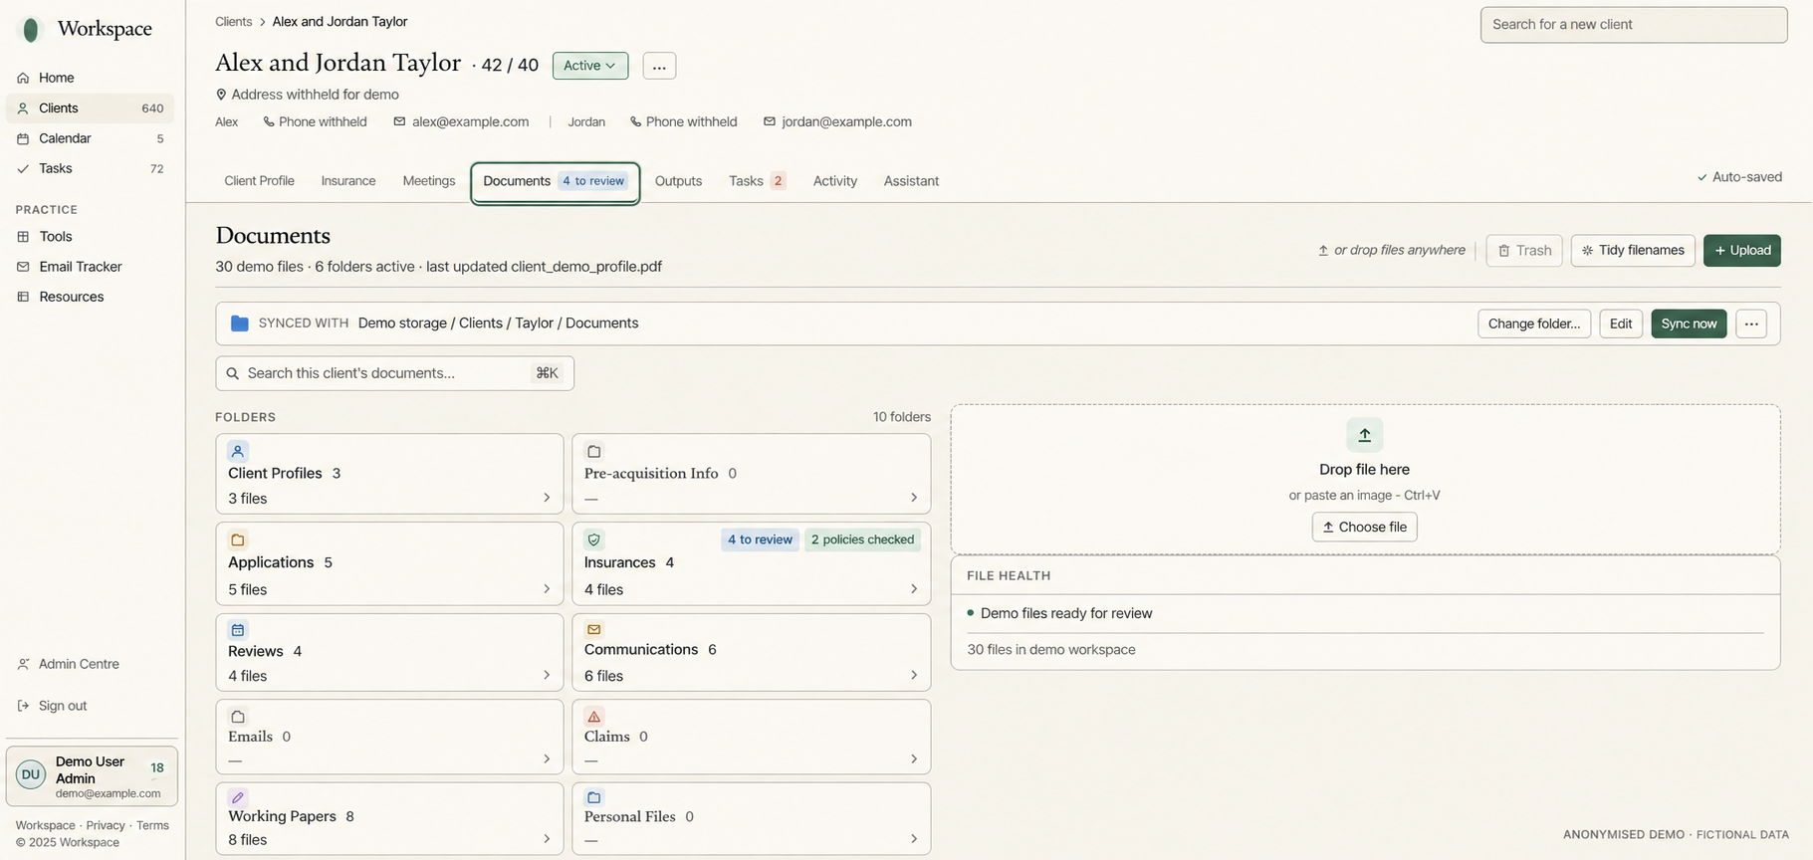Viewport: 1813px width, 860px height.
Task: Click the upload arrow icon in drop zone
Action: coord(1365,435)
